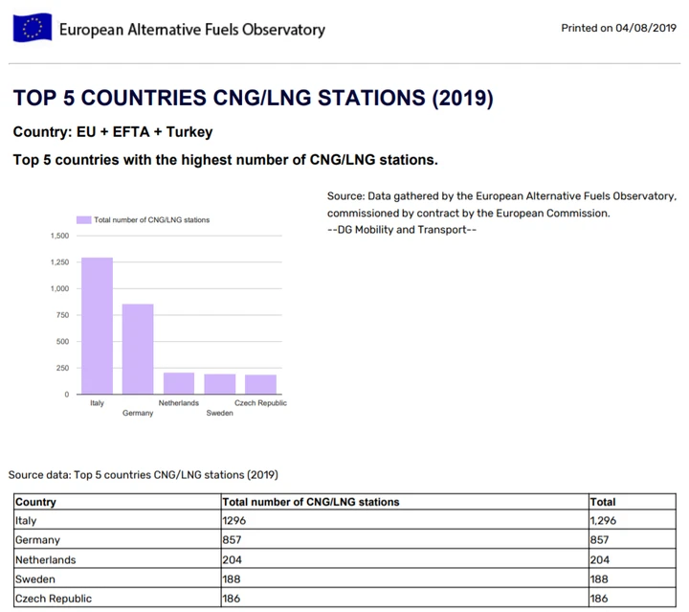Click the 'Italy' x-axis label
689x612 pixels.
click(x=97, y=402)
